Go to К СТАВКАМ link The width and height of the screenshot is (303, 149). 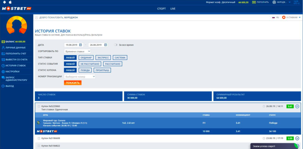tap(292, 17)
